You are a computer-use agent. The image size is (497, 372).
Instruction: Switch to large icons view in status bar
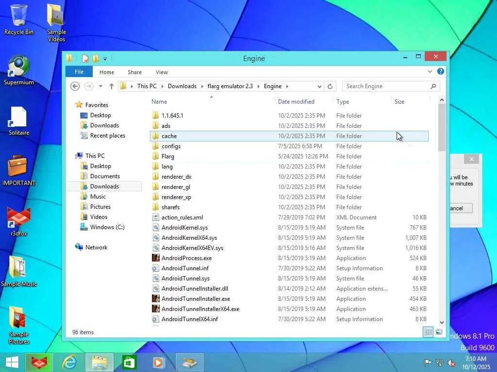pos(439,332)
